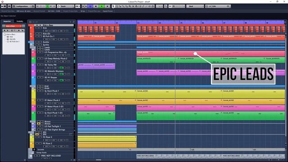Click first icon under Inspector track name
Image resolution: width=288 pixels, height=162 pixels.
coord(4,30)
